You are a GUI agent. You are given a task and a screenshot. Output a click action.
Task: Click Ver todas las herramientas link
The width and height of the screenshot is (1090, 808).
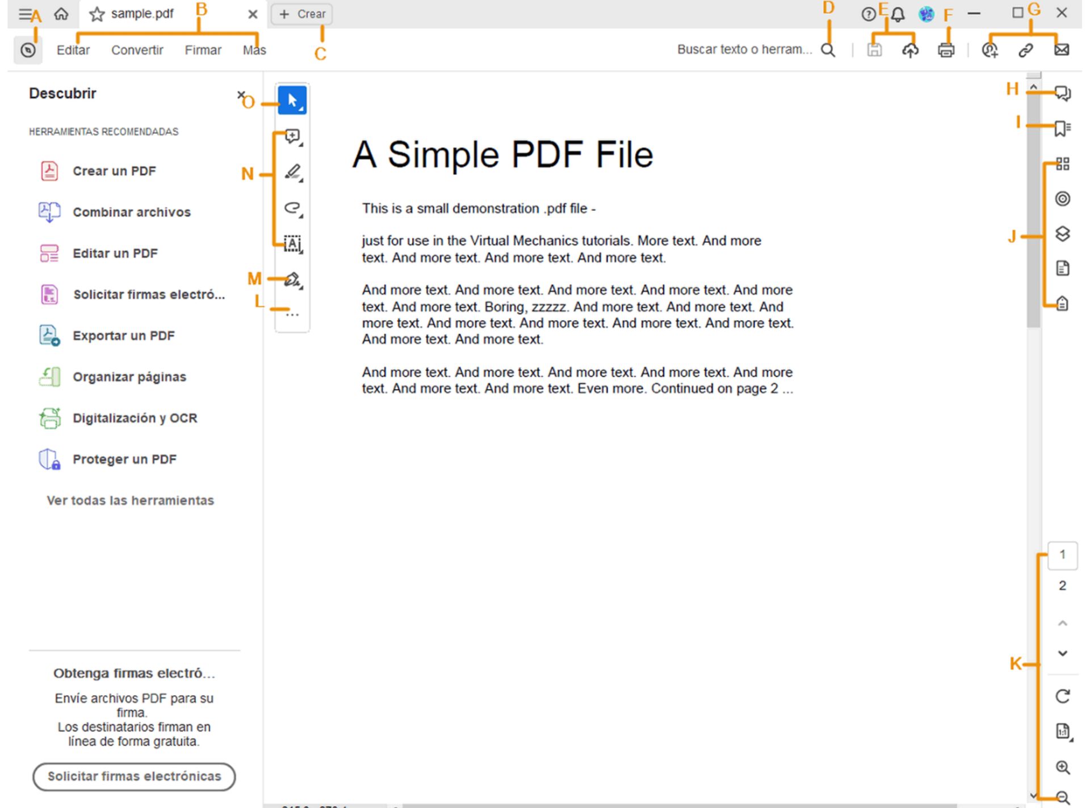pyautogui.click(x=130, y=500)
